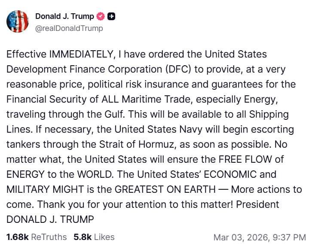The image size is (315, 249).
Task: Click the plus badge beside the name
Action: click(x=112, y=17)
